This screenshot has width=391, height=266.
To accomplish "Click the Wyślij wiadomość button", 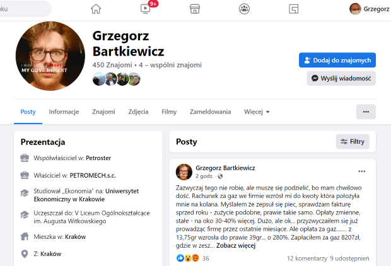I will coord(341,78).
